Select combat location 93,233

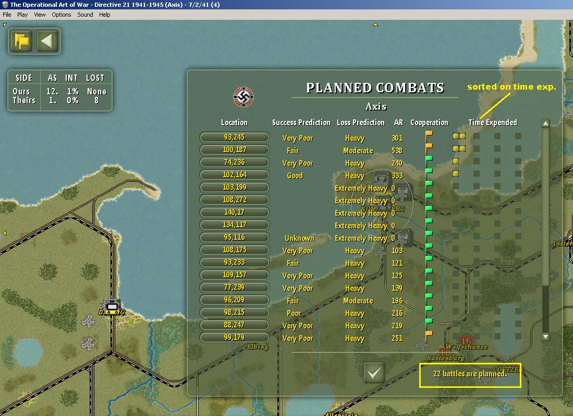(234, 262)
